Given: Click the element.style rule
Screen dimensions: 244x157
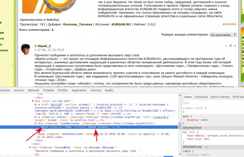Looking at the screenshot, I should coord(194,108).
